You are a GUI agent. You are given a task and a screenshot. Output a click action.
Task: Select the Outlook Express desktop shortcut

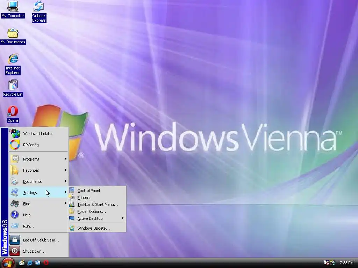tap(39, 12)
